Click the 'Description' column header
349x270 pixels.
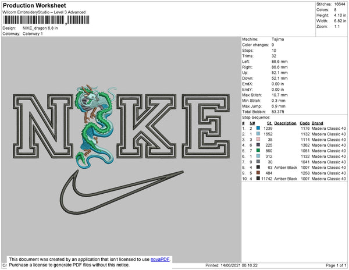(x=285, y=123)
